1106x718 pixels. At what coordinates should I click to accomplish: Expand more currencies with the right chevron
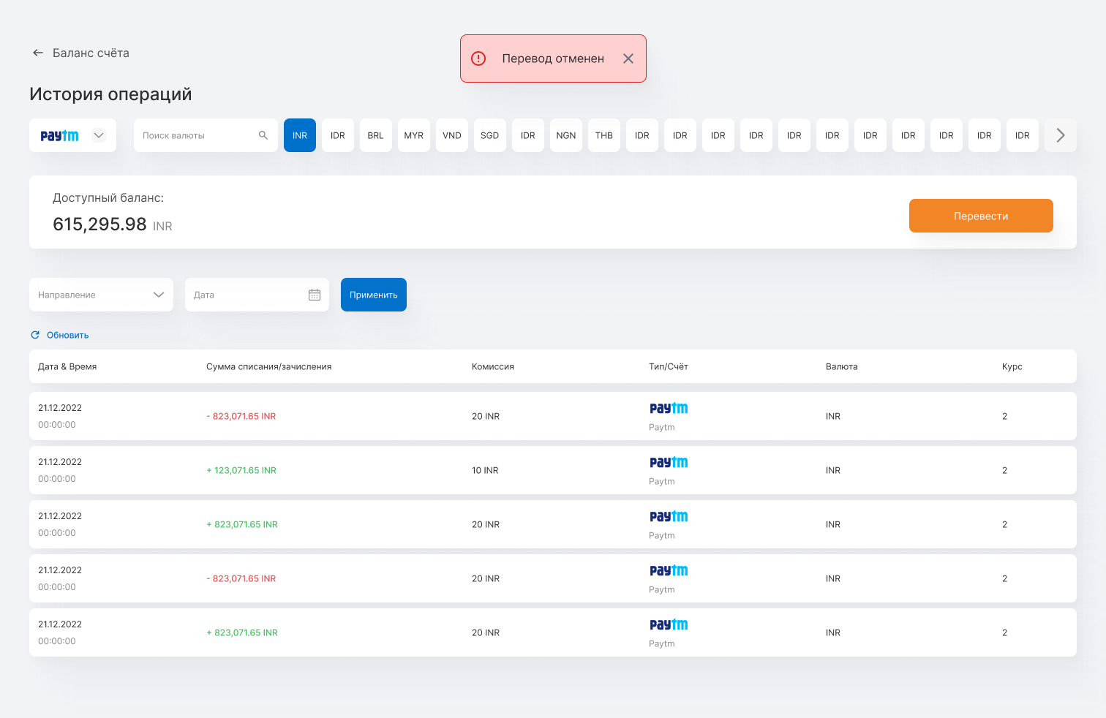tap(1059, 135)
